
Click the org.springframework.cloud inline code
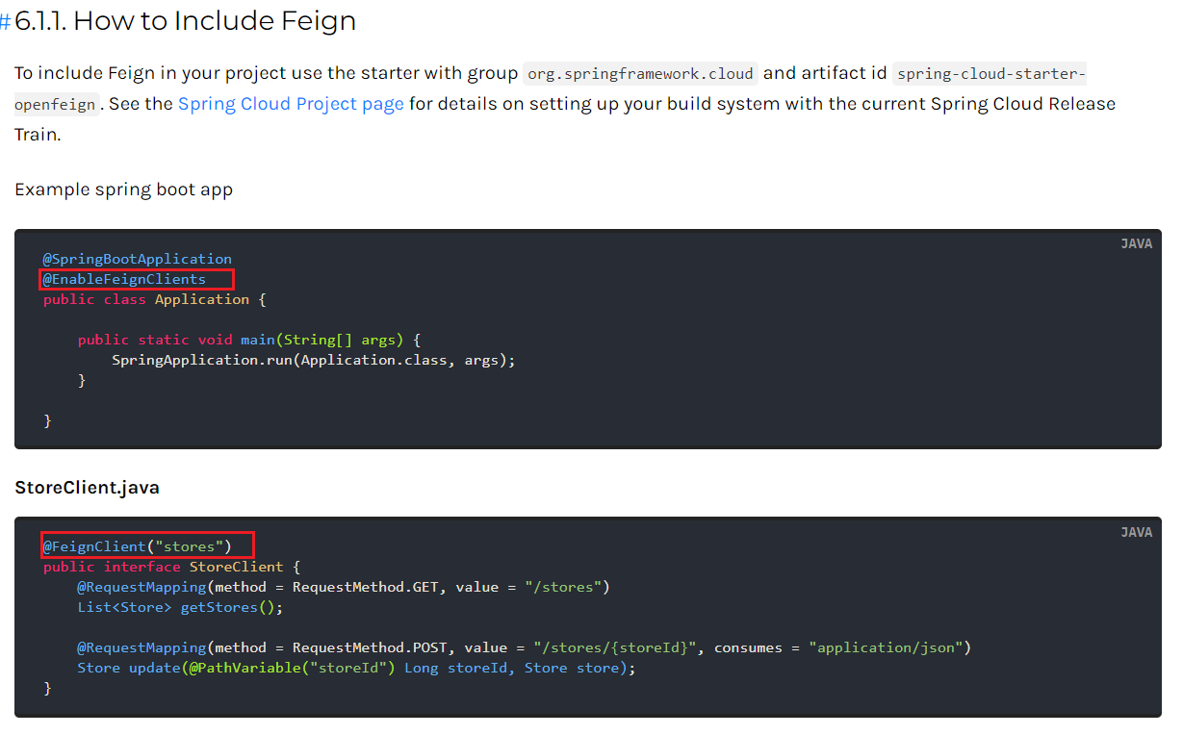click(640, 74)
